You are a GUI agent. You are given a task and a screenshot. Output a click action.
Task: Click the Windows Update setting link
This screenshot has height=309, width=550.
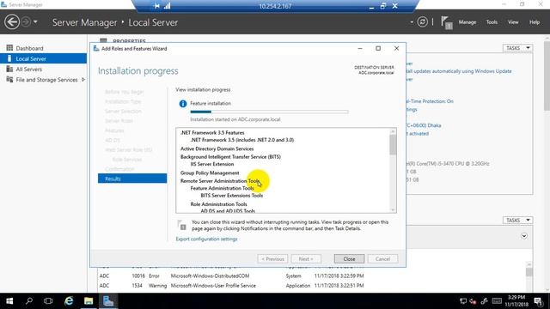tap(459, 71)
